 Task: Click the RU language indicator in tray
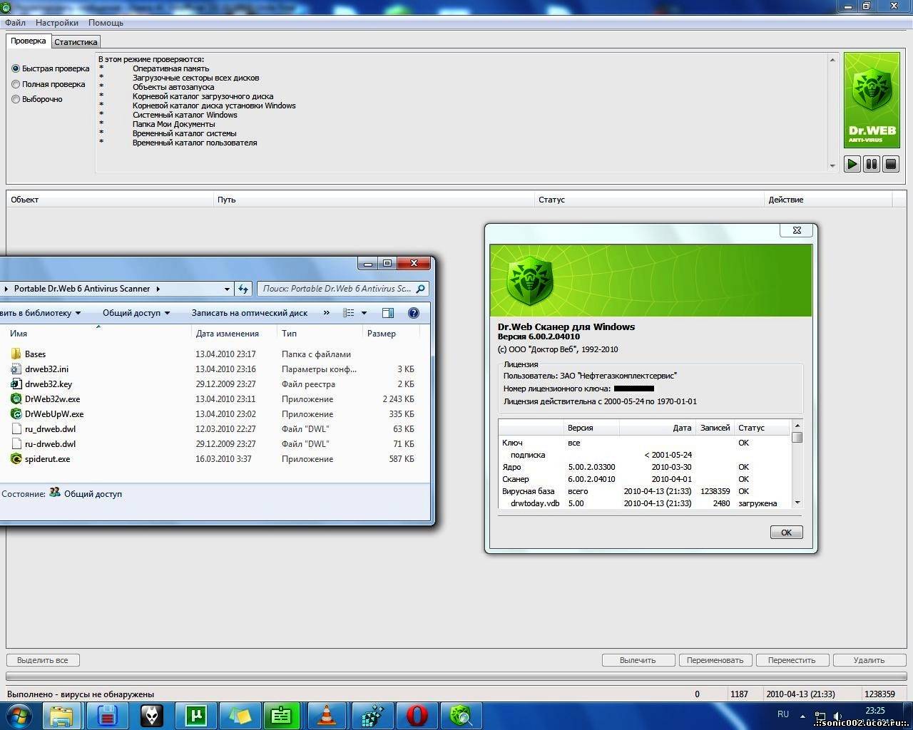tap(783, 714)
